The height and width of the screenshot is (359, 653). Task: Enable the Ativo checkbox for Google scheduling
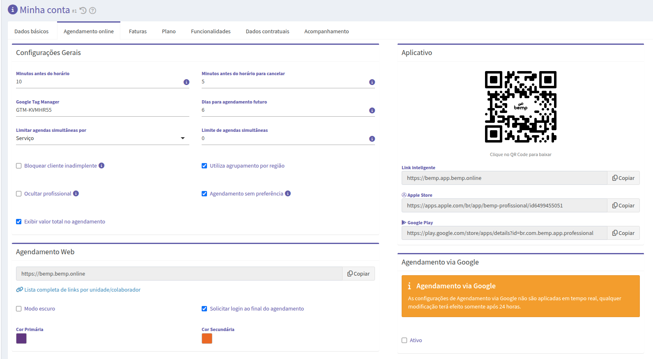pos(405,341)
